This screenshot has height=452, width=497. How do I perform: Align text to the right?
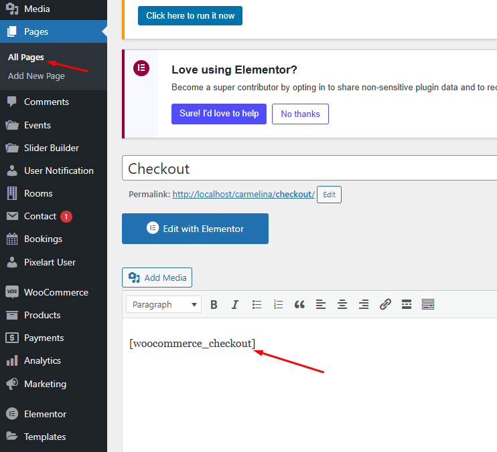coord(364,304)
